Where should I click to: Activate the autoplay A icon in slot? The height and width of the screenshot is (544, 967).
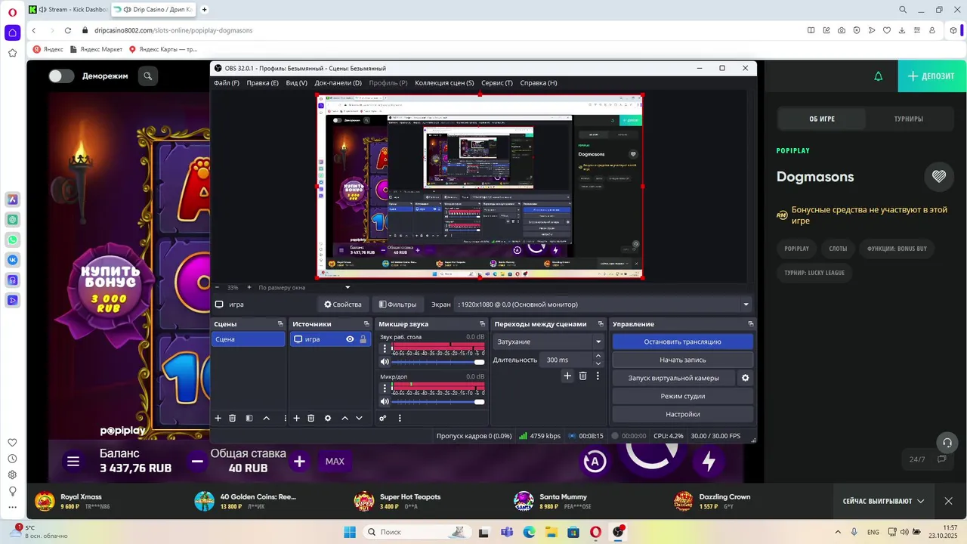[595, 461]
